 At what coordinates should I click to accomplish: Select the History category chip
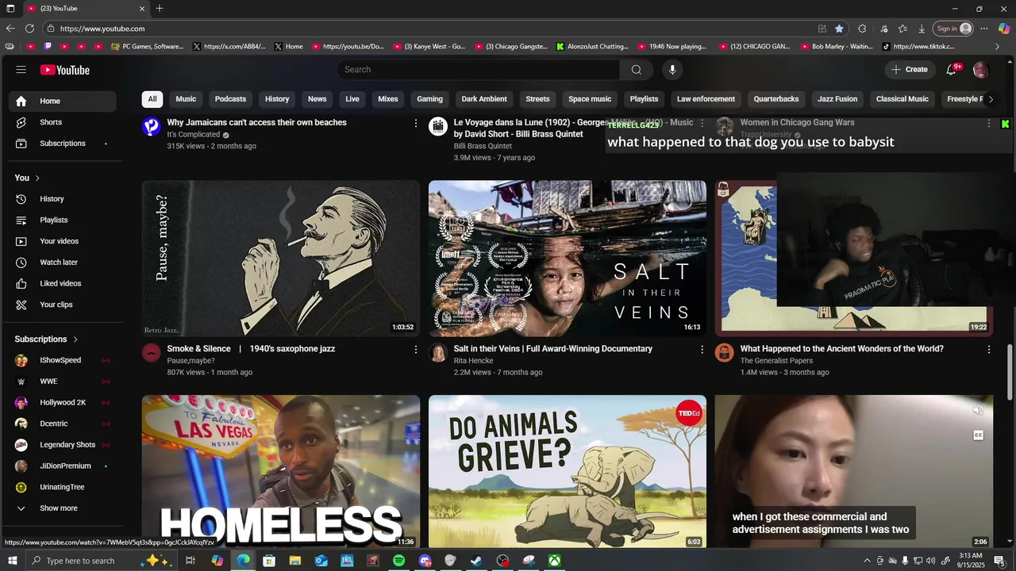pos(277,99)
